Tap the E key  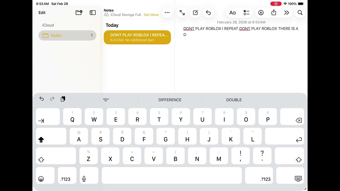click(x=116, y=116)
